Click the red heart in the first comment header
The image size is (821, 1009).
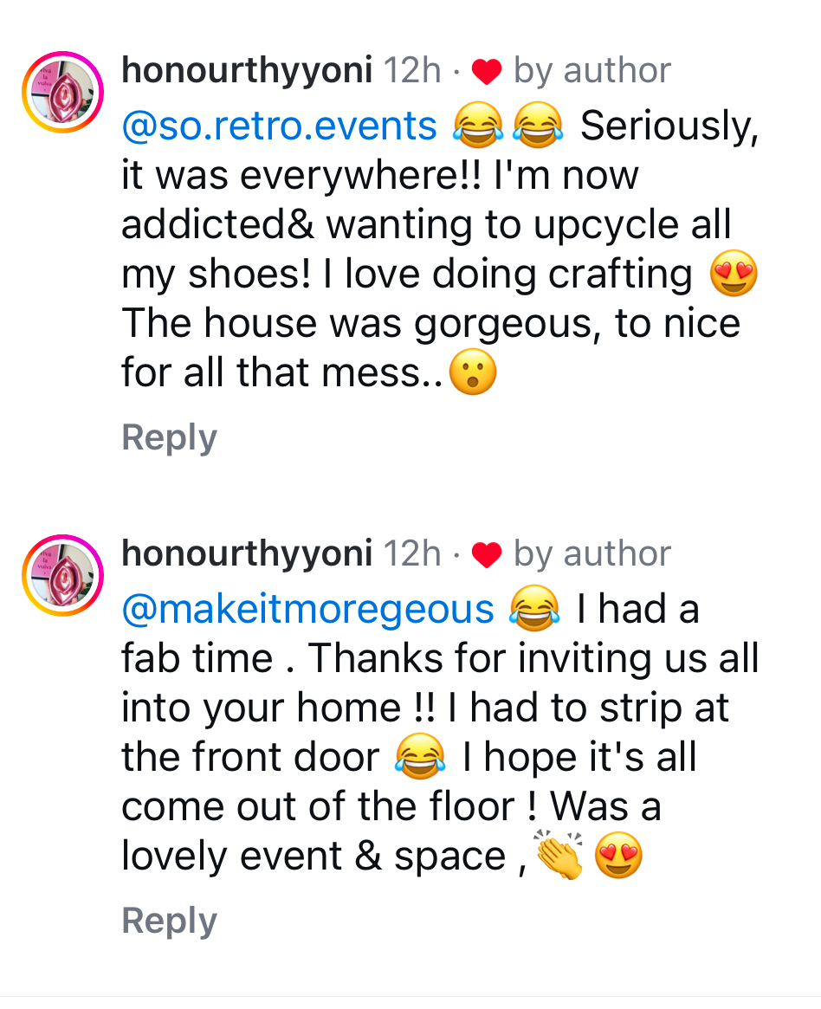(x=487, y=72)
